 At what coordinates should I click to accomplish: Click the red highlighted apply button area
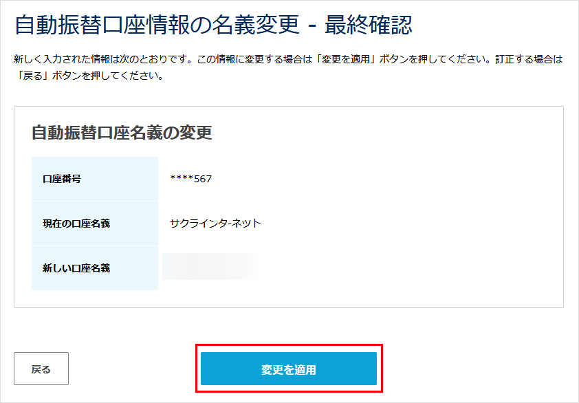click(x=289, y=369)
